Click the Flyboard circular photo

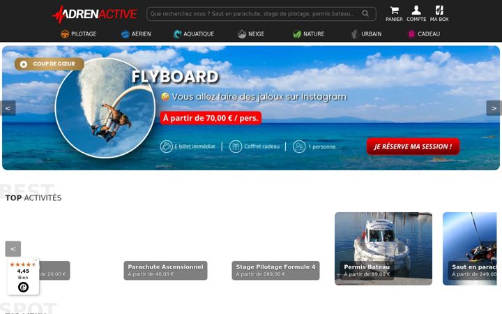click(x=105, y=108)
